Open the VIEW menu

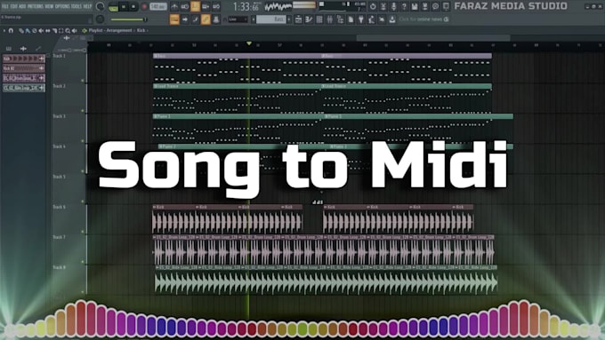point(49,6)
